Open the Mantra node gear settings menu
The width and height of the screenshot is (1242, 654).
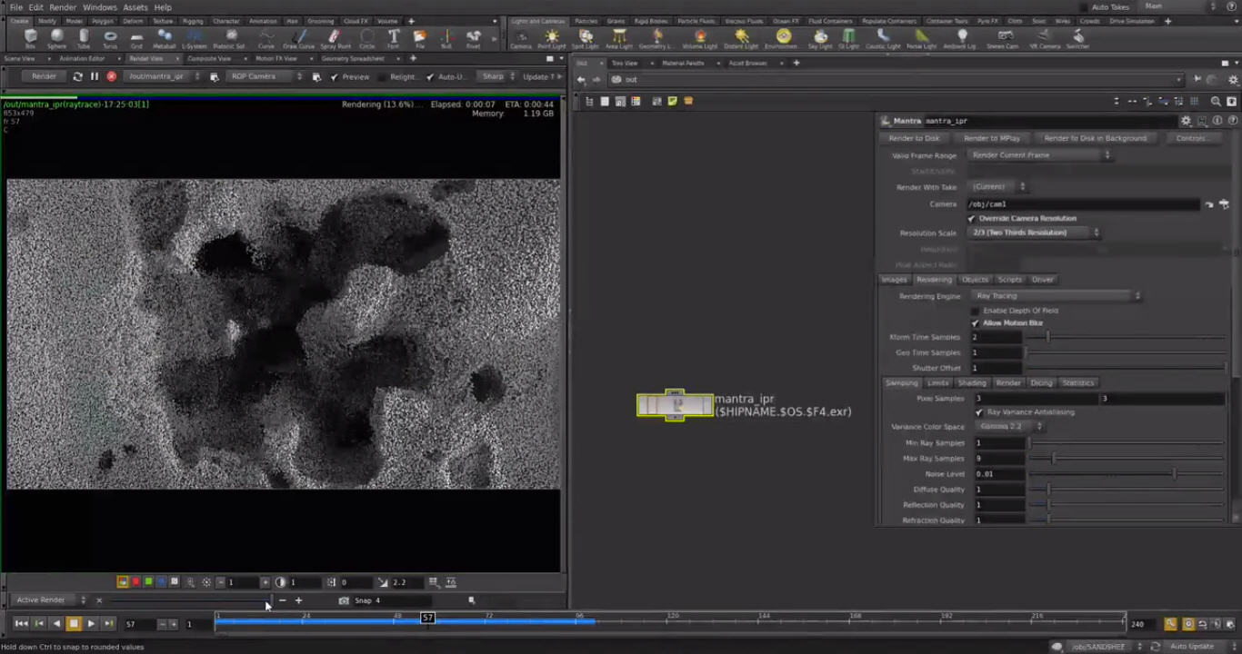(x=1186, y=120)
